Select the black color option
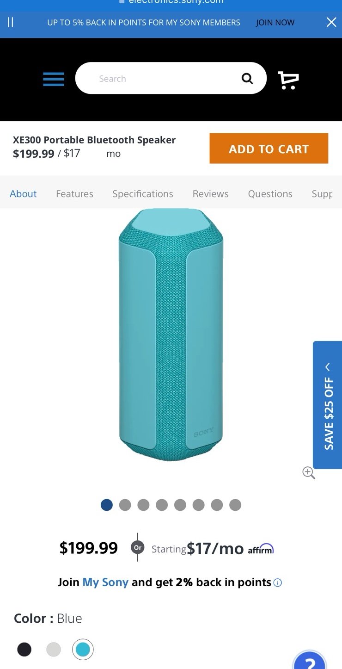 (24, 650)
